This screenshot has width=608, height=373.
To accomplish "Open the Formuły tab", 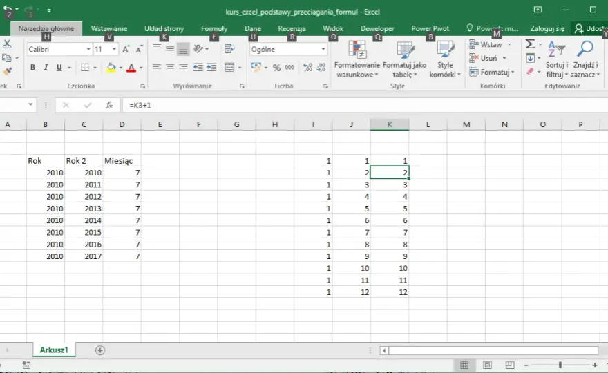I will tap(214, 29).
